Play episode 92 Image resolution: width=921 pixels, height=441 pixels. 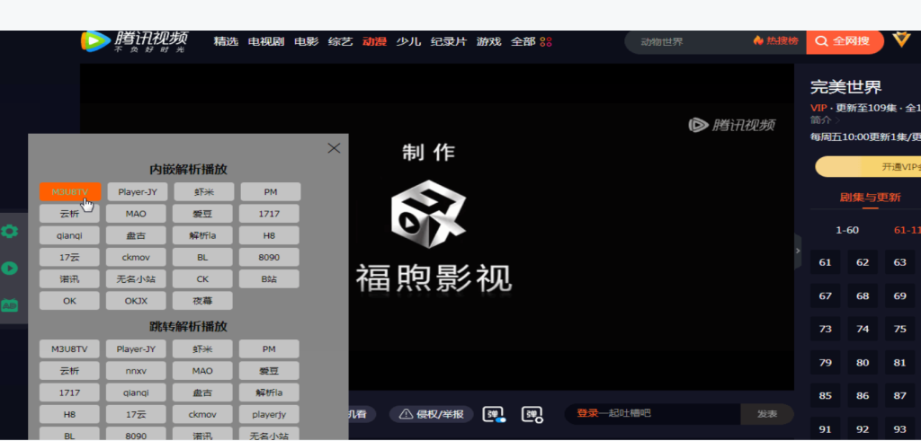click(863, 428)
